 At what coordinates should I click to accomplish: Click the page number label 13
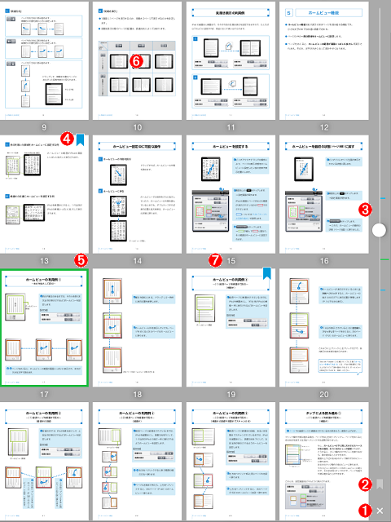coord(44,261)
